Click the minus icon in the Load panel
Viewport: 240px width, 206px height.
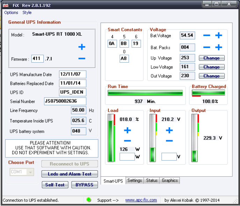pos(128,141)
